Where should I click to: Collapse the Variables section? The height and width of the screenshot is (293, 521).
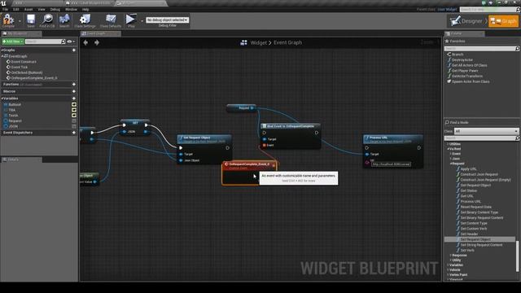tap(2, 98)
